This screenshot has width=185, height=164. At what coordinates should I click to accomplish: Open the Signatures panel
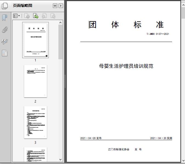pos(5,41)
